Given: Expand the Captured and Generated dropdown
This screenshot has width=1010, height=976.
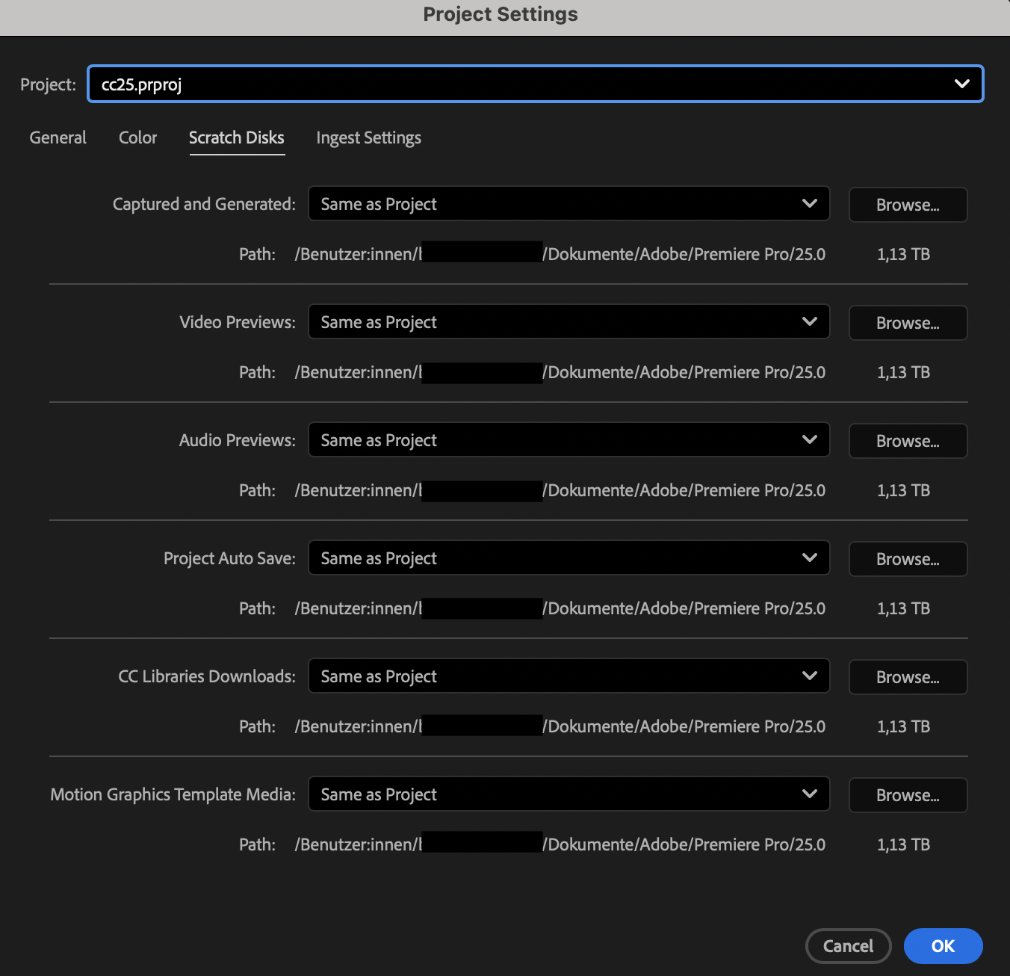Looking at the screenshot, I should 568,204.
